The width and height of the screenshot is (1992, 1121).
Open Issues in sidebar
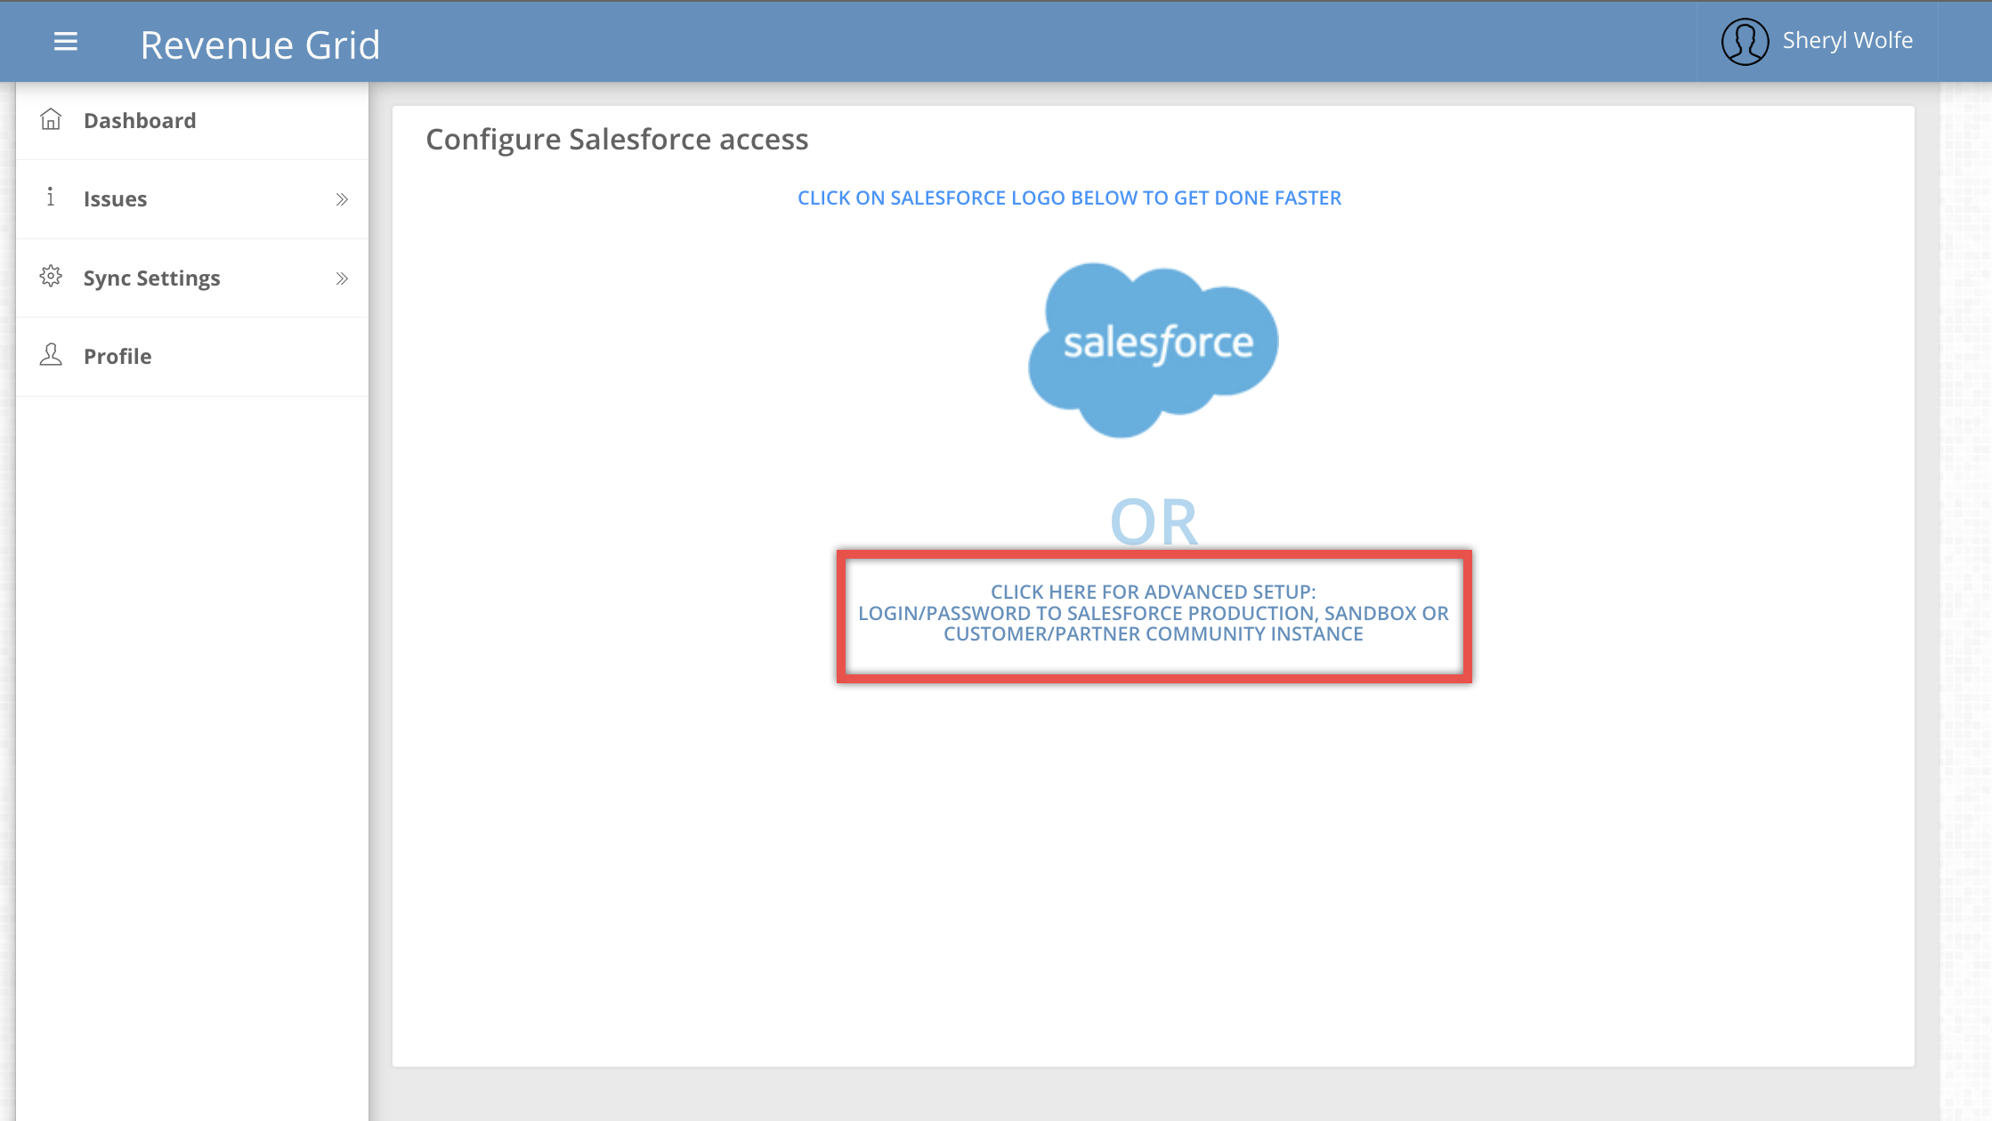[192, 199]
